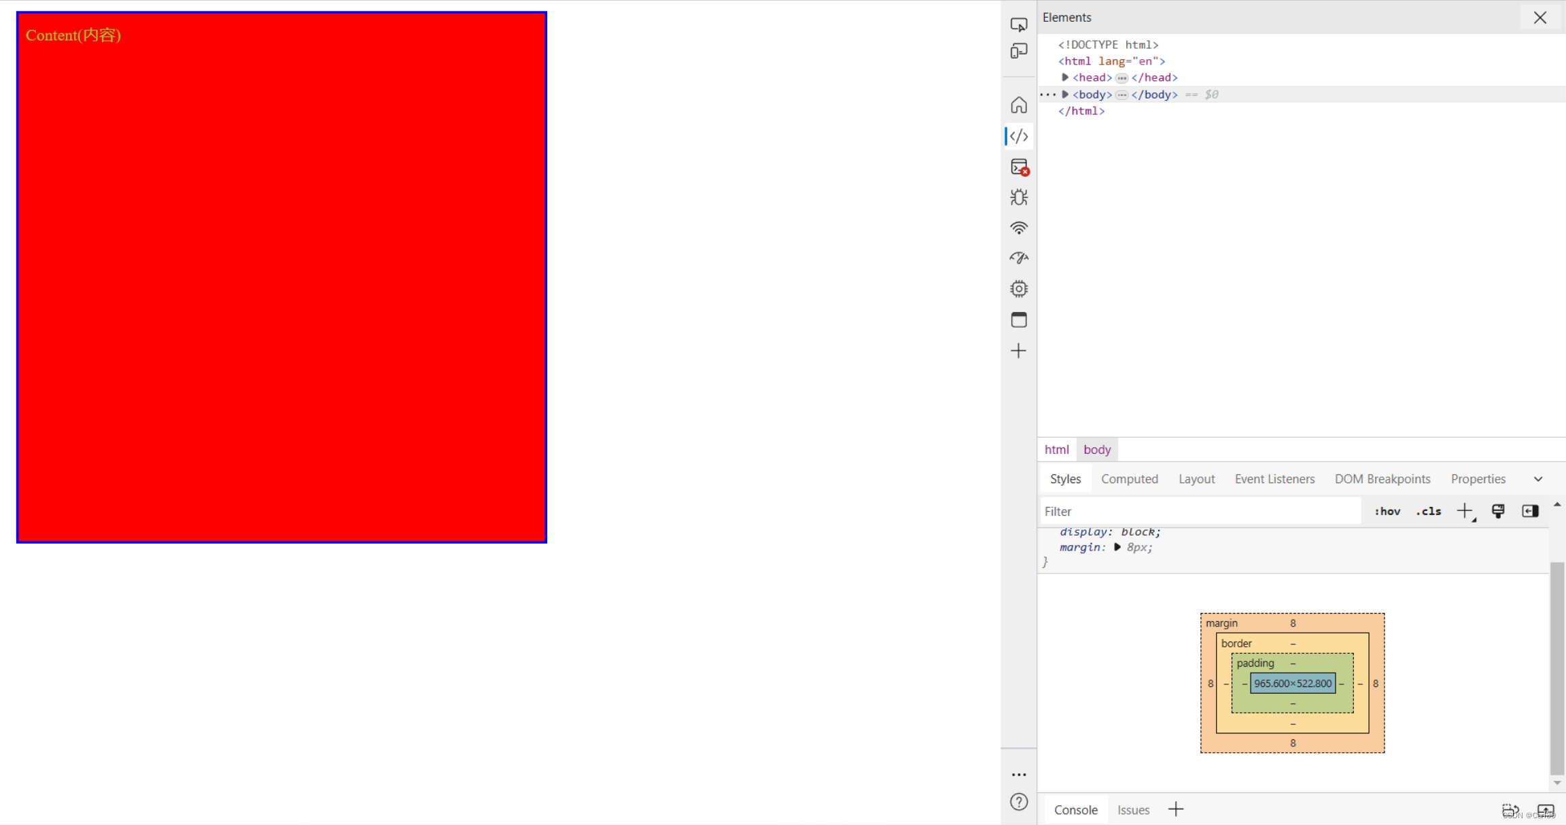This screenshot has height=825, width=1566.
Task: Expand the head element node
Action: (1065, 77)
